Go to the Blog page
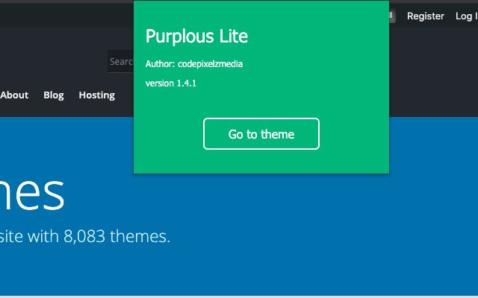This screenshot has width=478, height=298. point(54,95)
